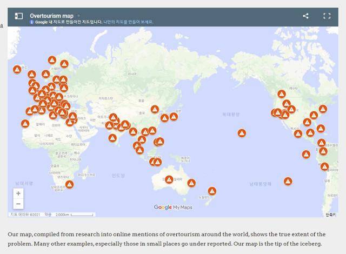346x254 pixels.
Task: Select the overtourism marker on Hawaii
Action: pyautogui.click(x=242, y=133)
